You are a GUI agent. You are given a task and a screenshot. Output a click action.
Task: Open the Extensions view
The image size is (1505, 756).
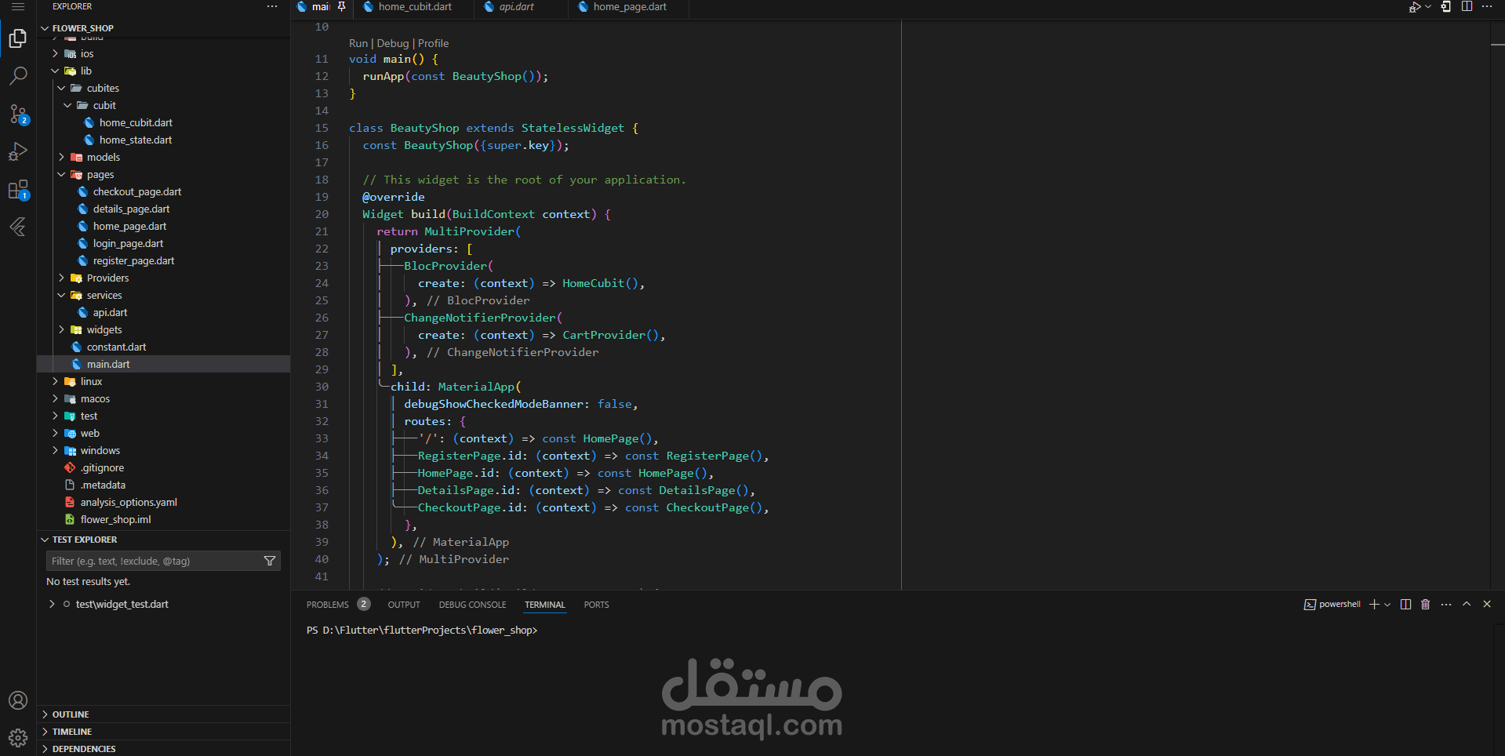tap(18, 190)
